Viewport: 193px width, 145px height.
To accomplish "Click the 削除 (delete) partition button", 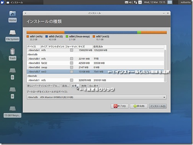I will point(84,86).
